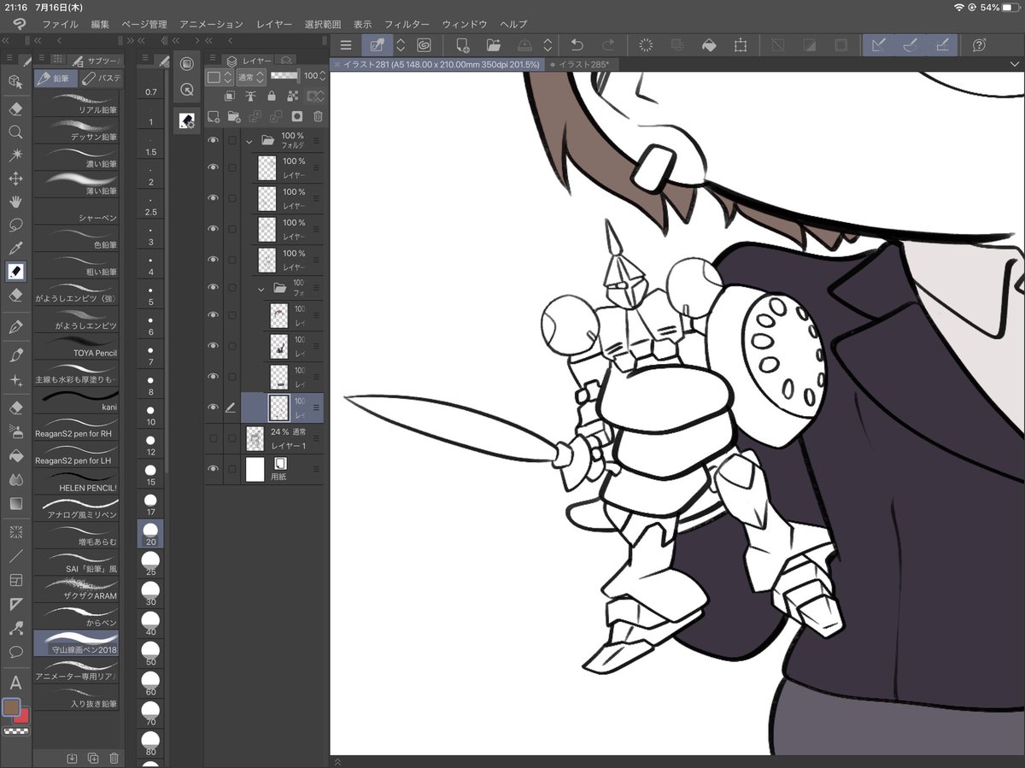Select the Decoration sparkle tool

[15, 380]
